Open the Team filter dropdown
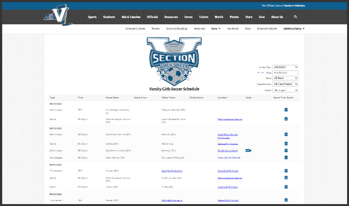 pos(285,78)
